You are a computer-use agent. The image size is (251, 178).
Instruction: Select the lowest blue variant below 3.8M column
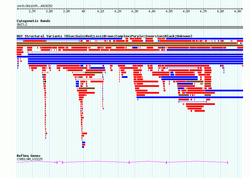46,138
